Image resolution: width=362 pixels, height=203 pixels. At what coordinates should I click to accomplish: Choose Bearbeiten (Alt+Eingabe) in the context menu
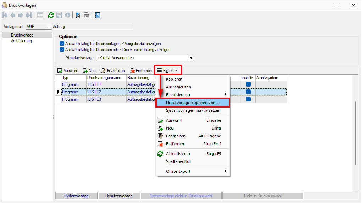193,136
